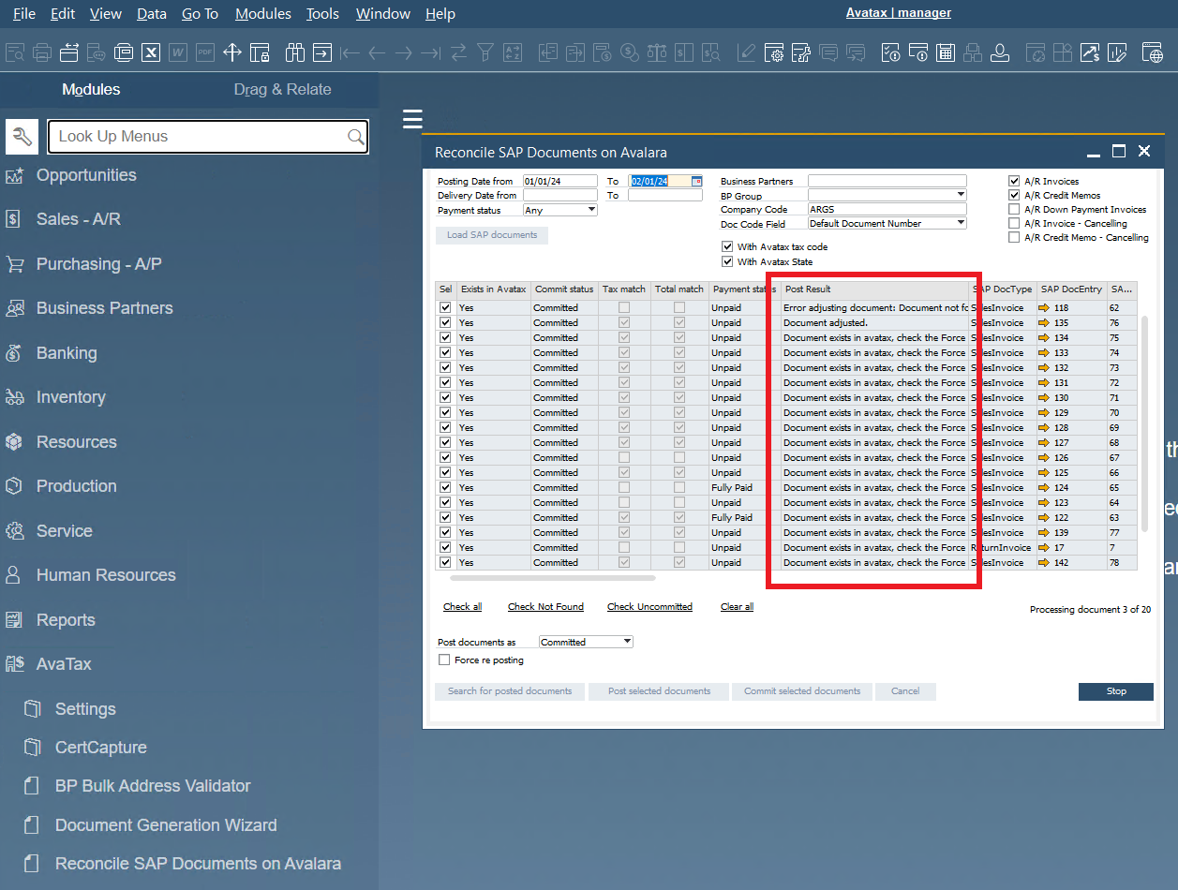Click the filter funnel toolbar icon
Viewport: 1178px width, 890px height.
(485, 52)
